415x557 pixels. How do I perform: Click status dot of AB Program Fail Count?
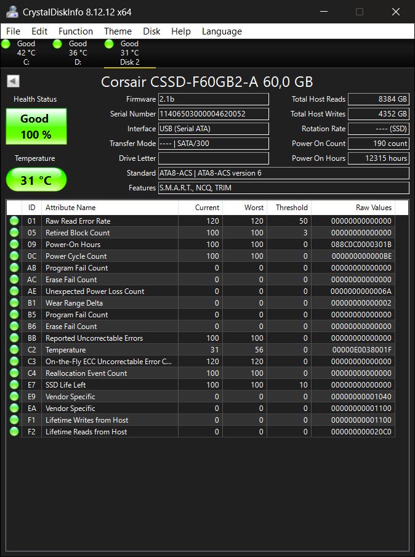point(14,268)
